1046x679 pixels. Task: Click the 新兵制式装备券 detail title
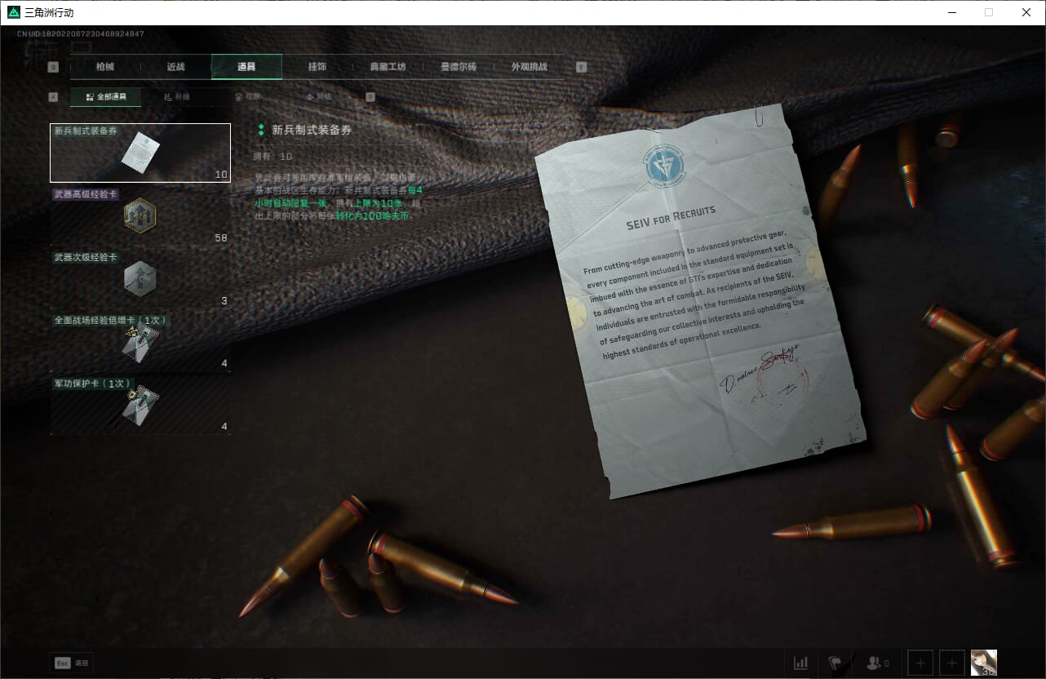point(312,130)
